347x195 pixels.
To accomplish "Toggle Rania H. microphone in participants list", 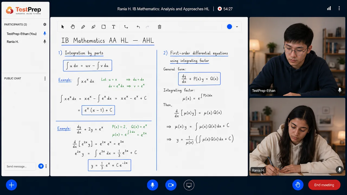I will [45, 42].
